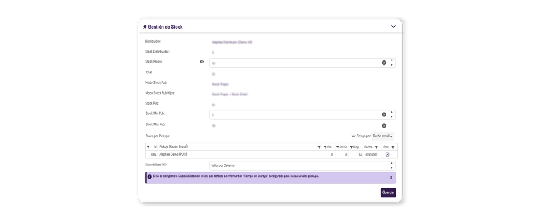
Task: Filter the Pick.. checkbox column
Action: pos(393,147)
